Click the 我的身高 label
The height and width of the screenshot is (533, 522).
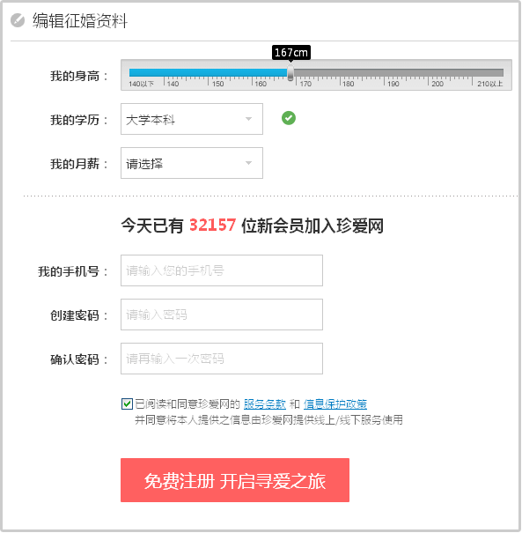pyautogui.click(x=79, y=76)
